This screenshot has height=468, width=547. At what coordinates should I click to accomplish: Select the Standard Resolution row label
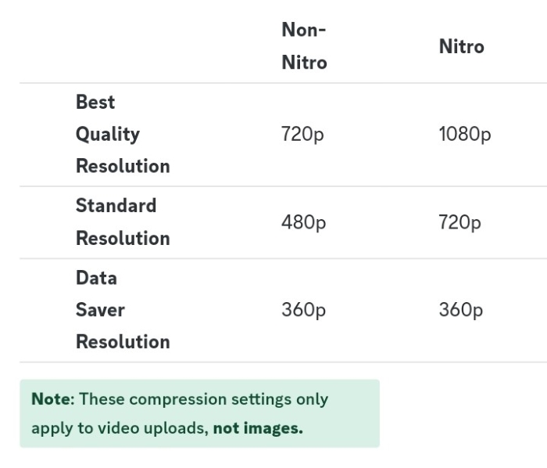click(122, 222)
